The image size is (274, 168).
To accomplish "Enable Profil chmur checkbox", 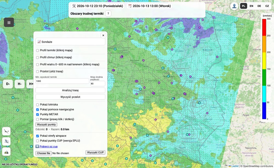I will click(x=37, y=57).
